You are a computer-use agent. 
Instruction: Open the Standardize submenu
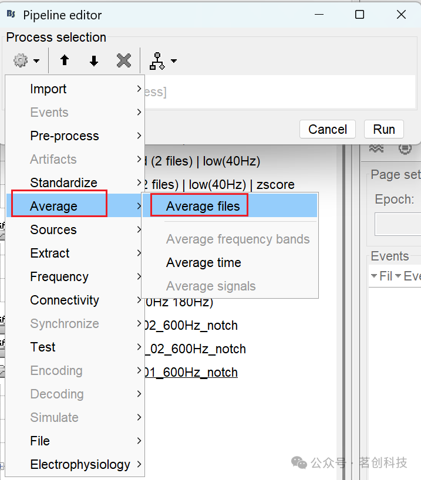pos(75,182)
